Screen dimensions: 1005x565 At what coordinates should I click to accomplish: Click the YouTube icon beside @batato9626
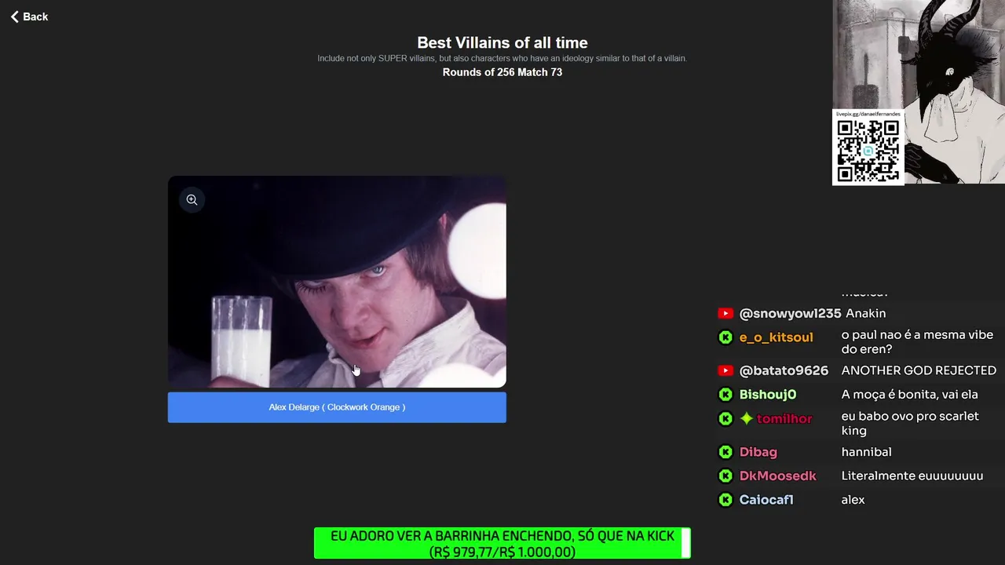725,370
